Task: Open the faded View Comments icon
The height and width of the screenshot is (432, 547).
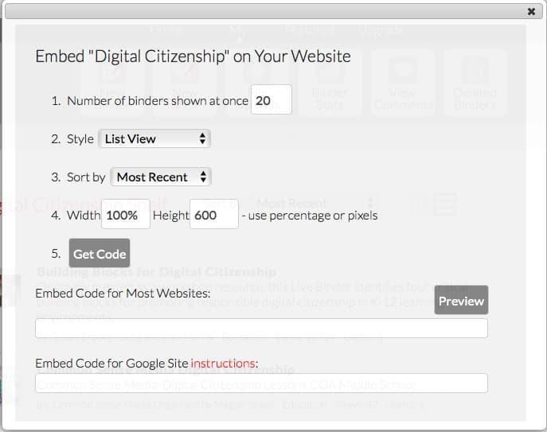Action: point(402,83)
